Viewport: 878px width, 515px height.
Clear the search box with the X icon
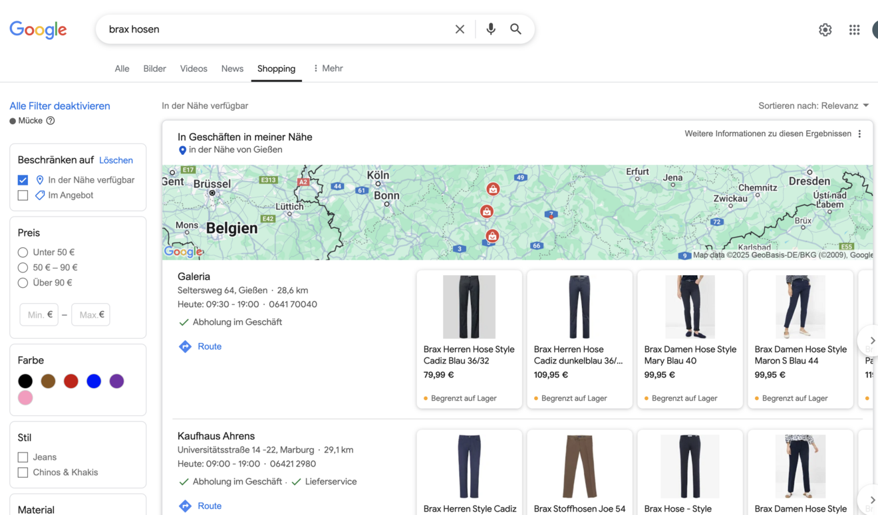coord(460,29)
